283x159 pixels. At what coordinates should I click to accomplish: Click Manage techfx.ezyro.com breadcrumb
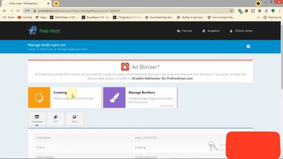72,49
